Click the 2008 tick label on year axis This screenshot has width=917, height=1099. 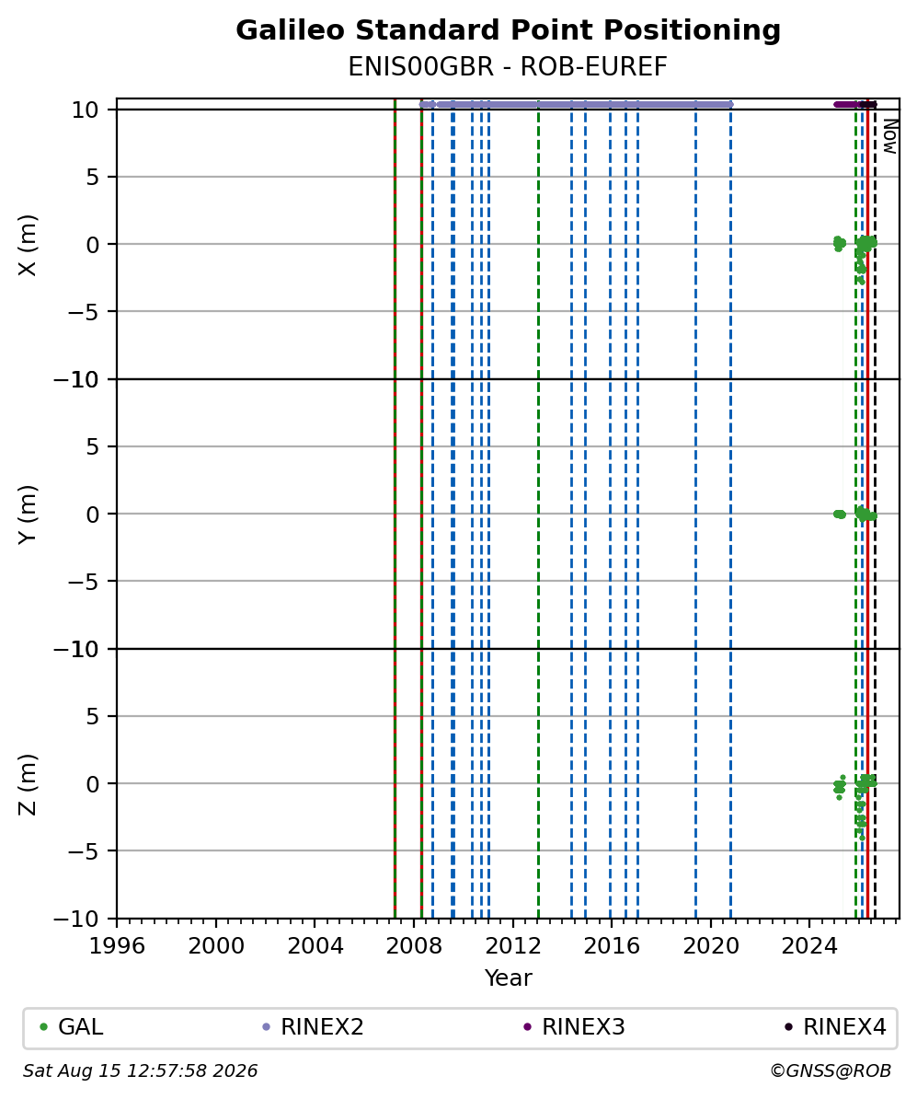tap(414, 947)
